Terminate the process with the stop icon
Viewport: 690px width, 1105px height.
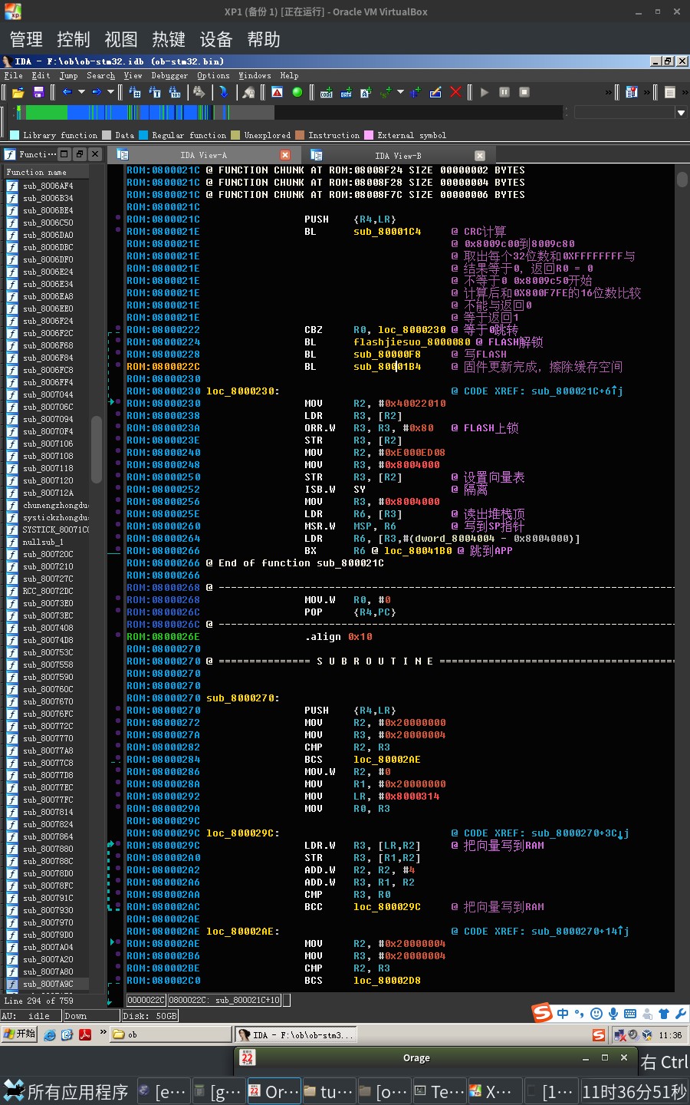[x=524, y=93]
